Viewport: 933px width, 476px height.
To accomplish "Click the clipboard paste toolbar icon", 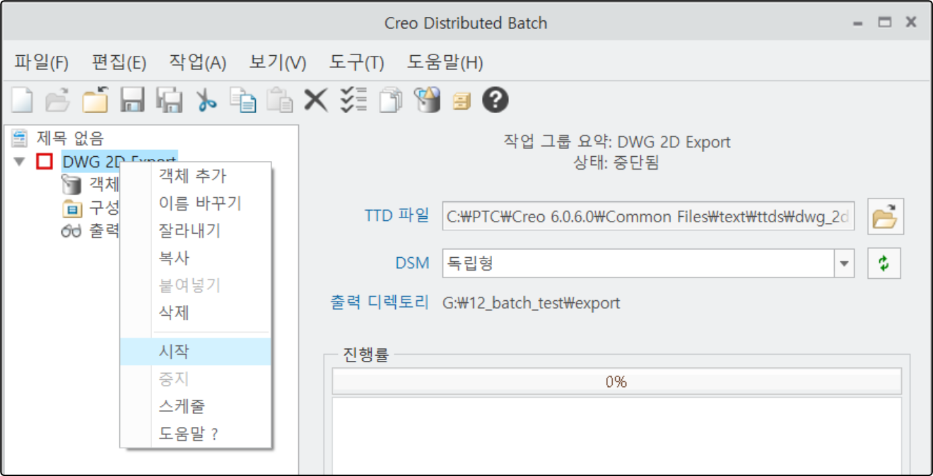I will pyautogui.click(x=279, y=100).
